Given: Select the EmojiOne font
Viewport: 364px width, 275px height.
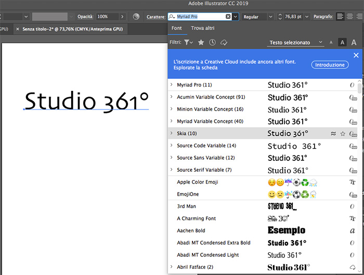Looking at the screenshot, I should coord(262,194).
